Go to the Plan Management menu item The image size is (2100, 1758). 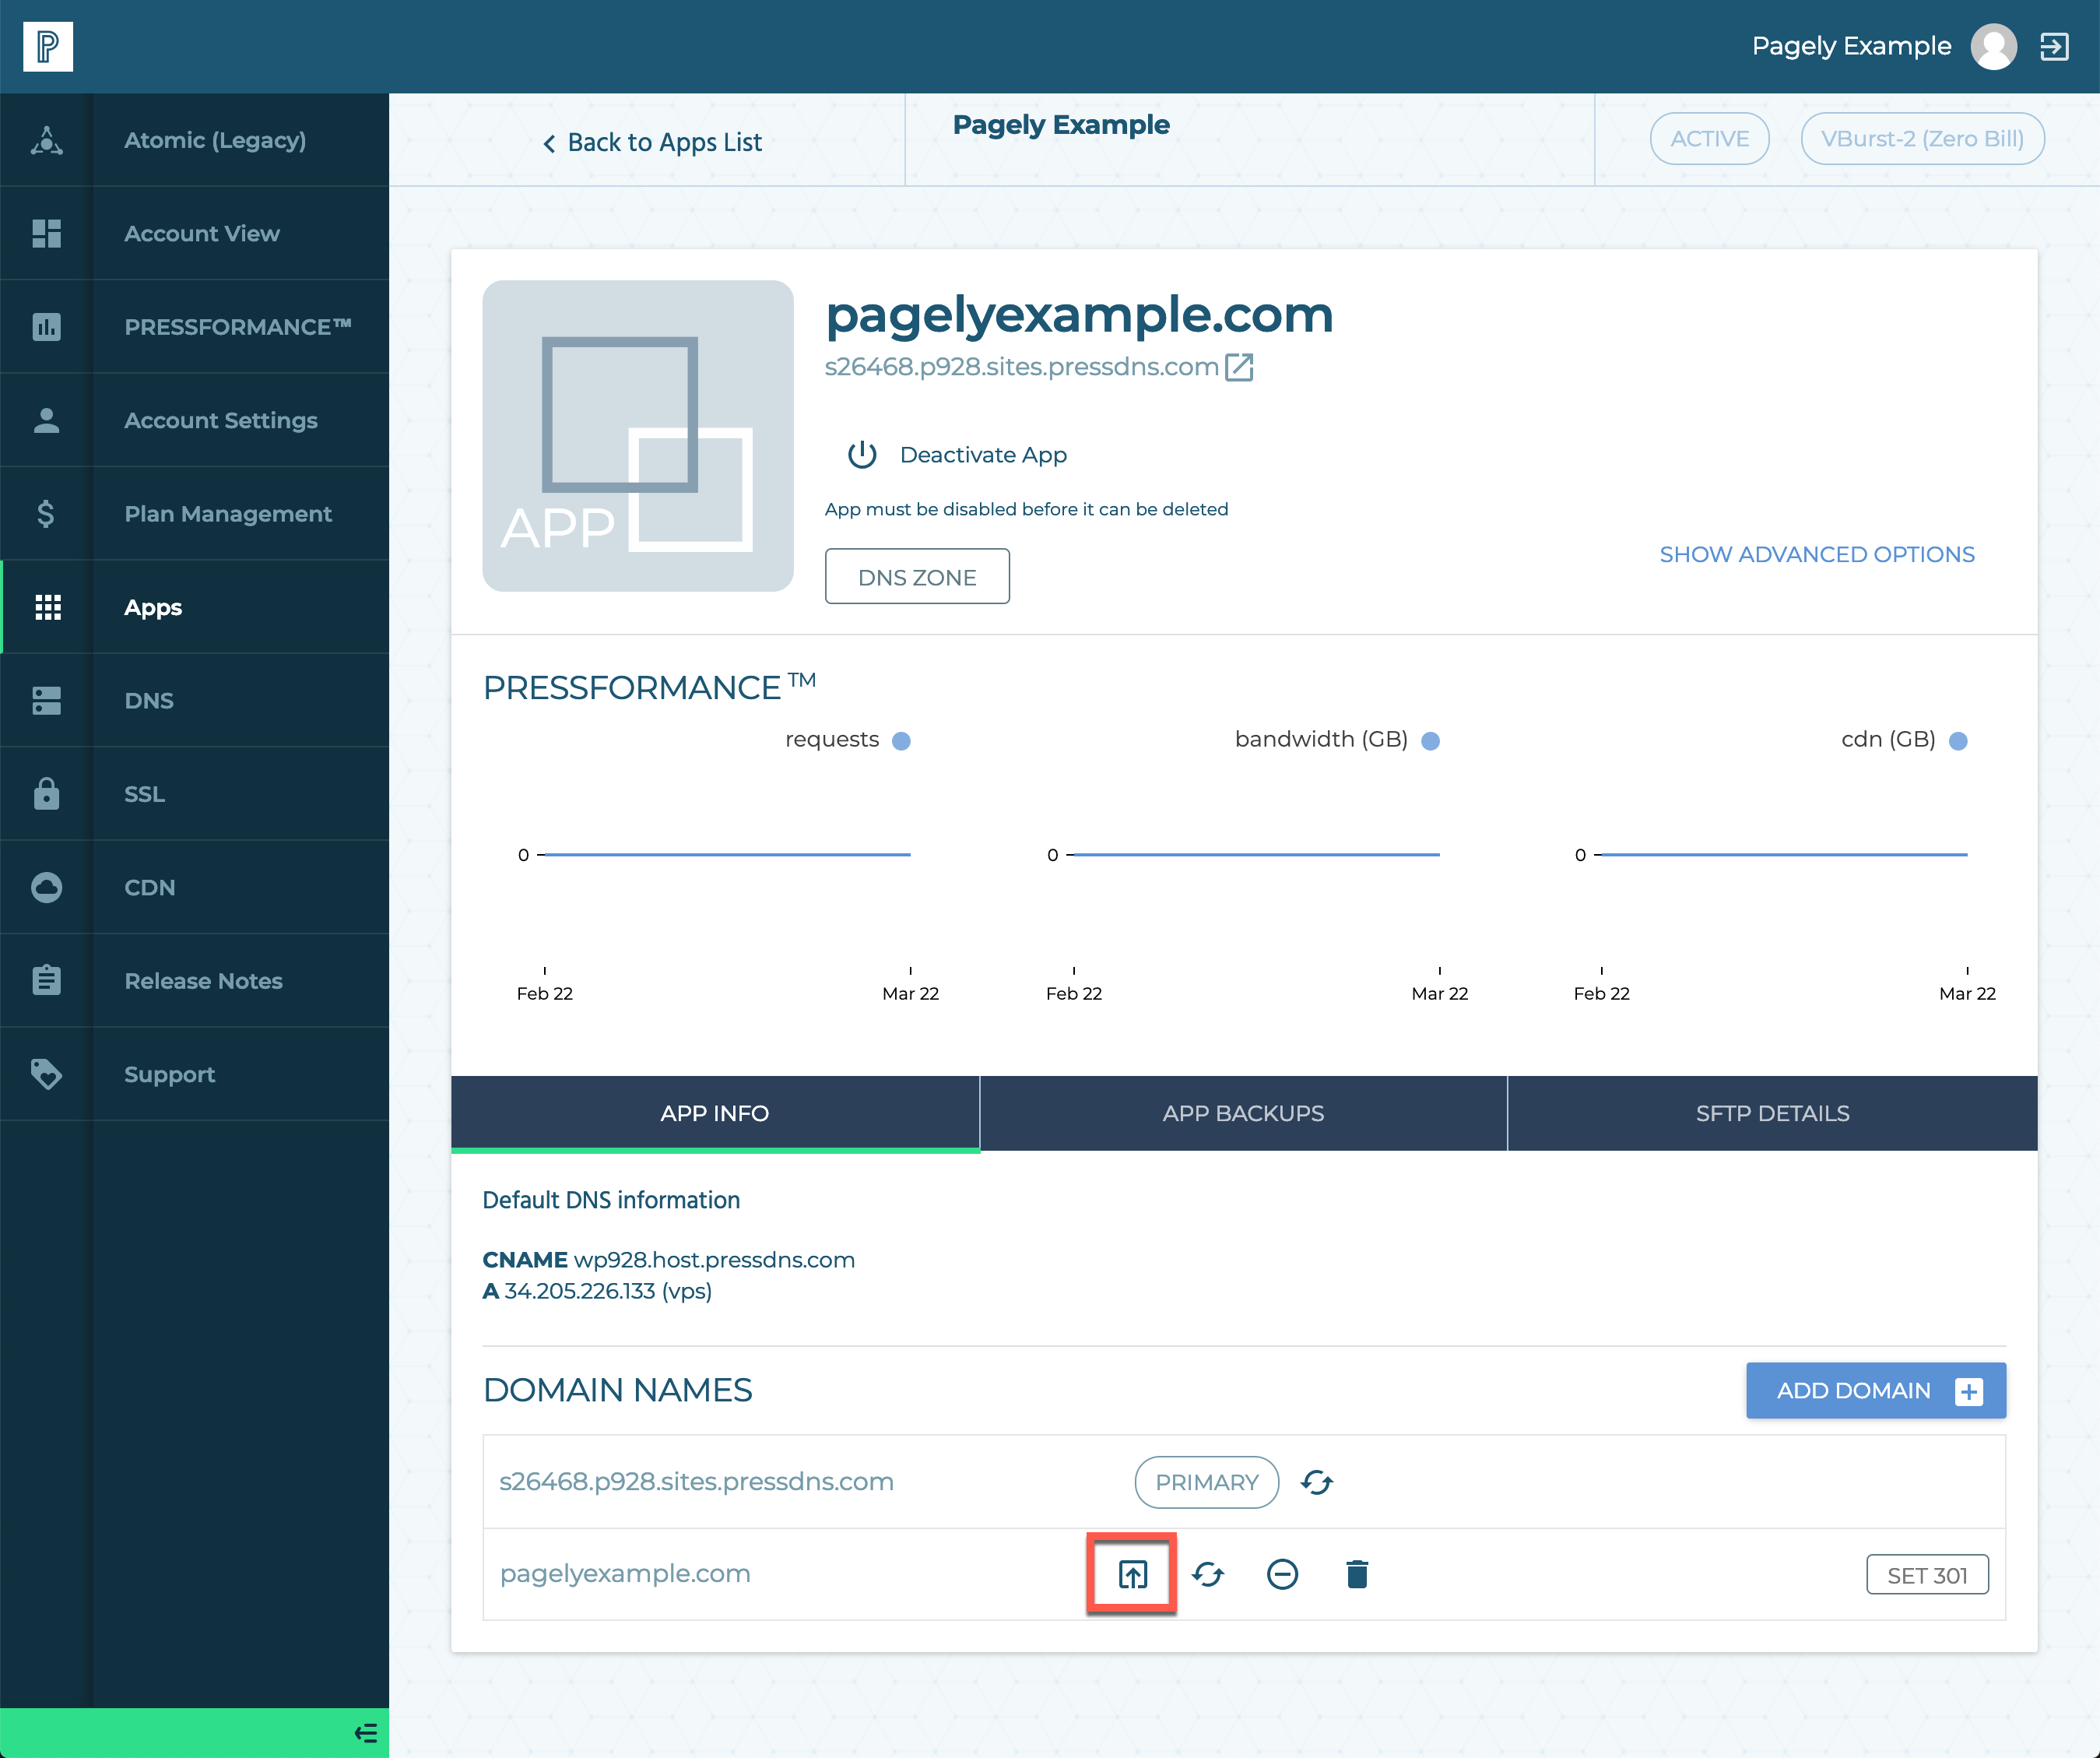pos(228,514)
